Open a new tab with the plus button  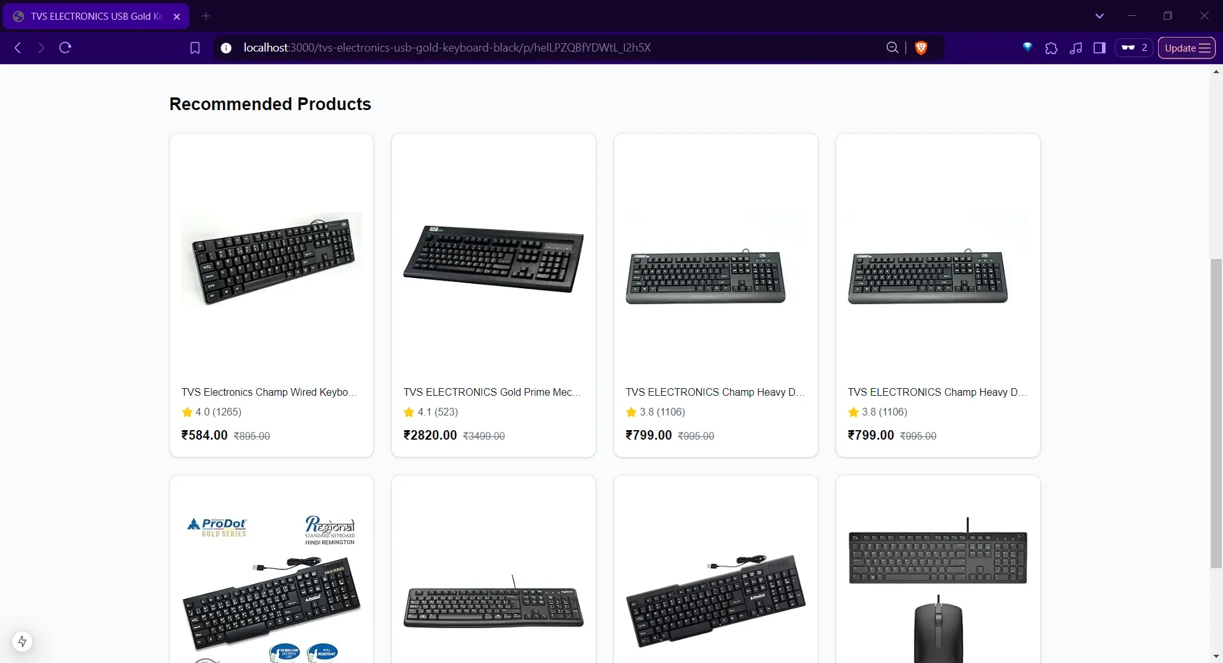coord(206,16)
